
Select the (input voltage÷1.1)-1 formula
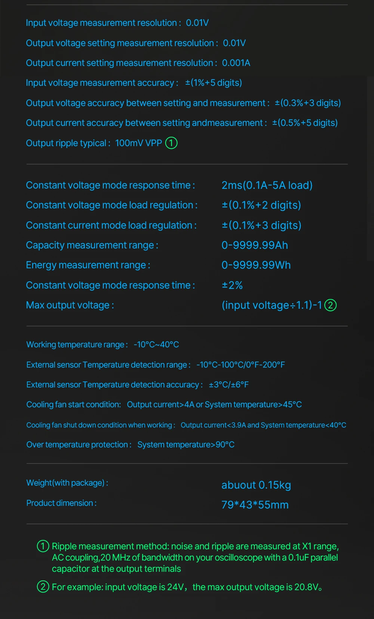pyautogui.click(x=272, y=305)
